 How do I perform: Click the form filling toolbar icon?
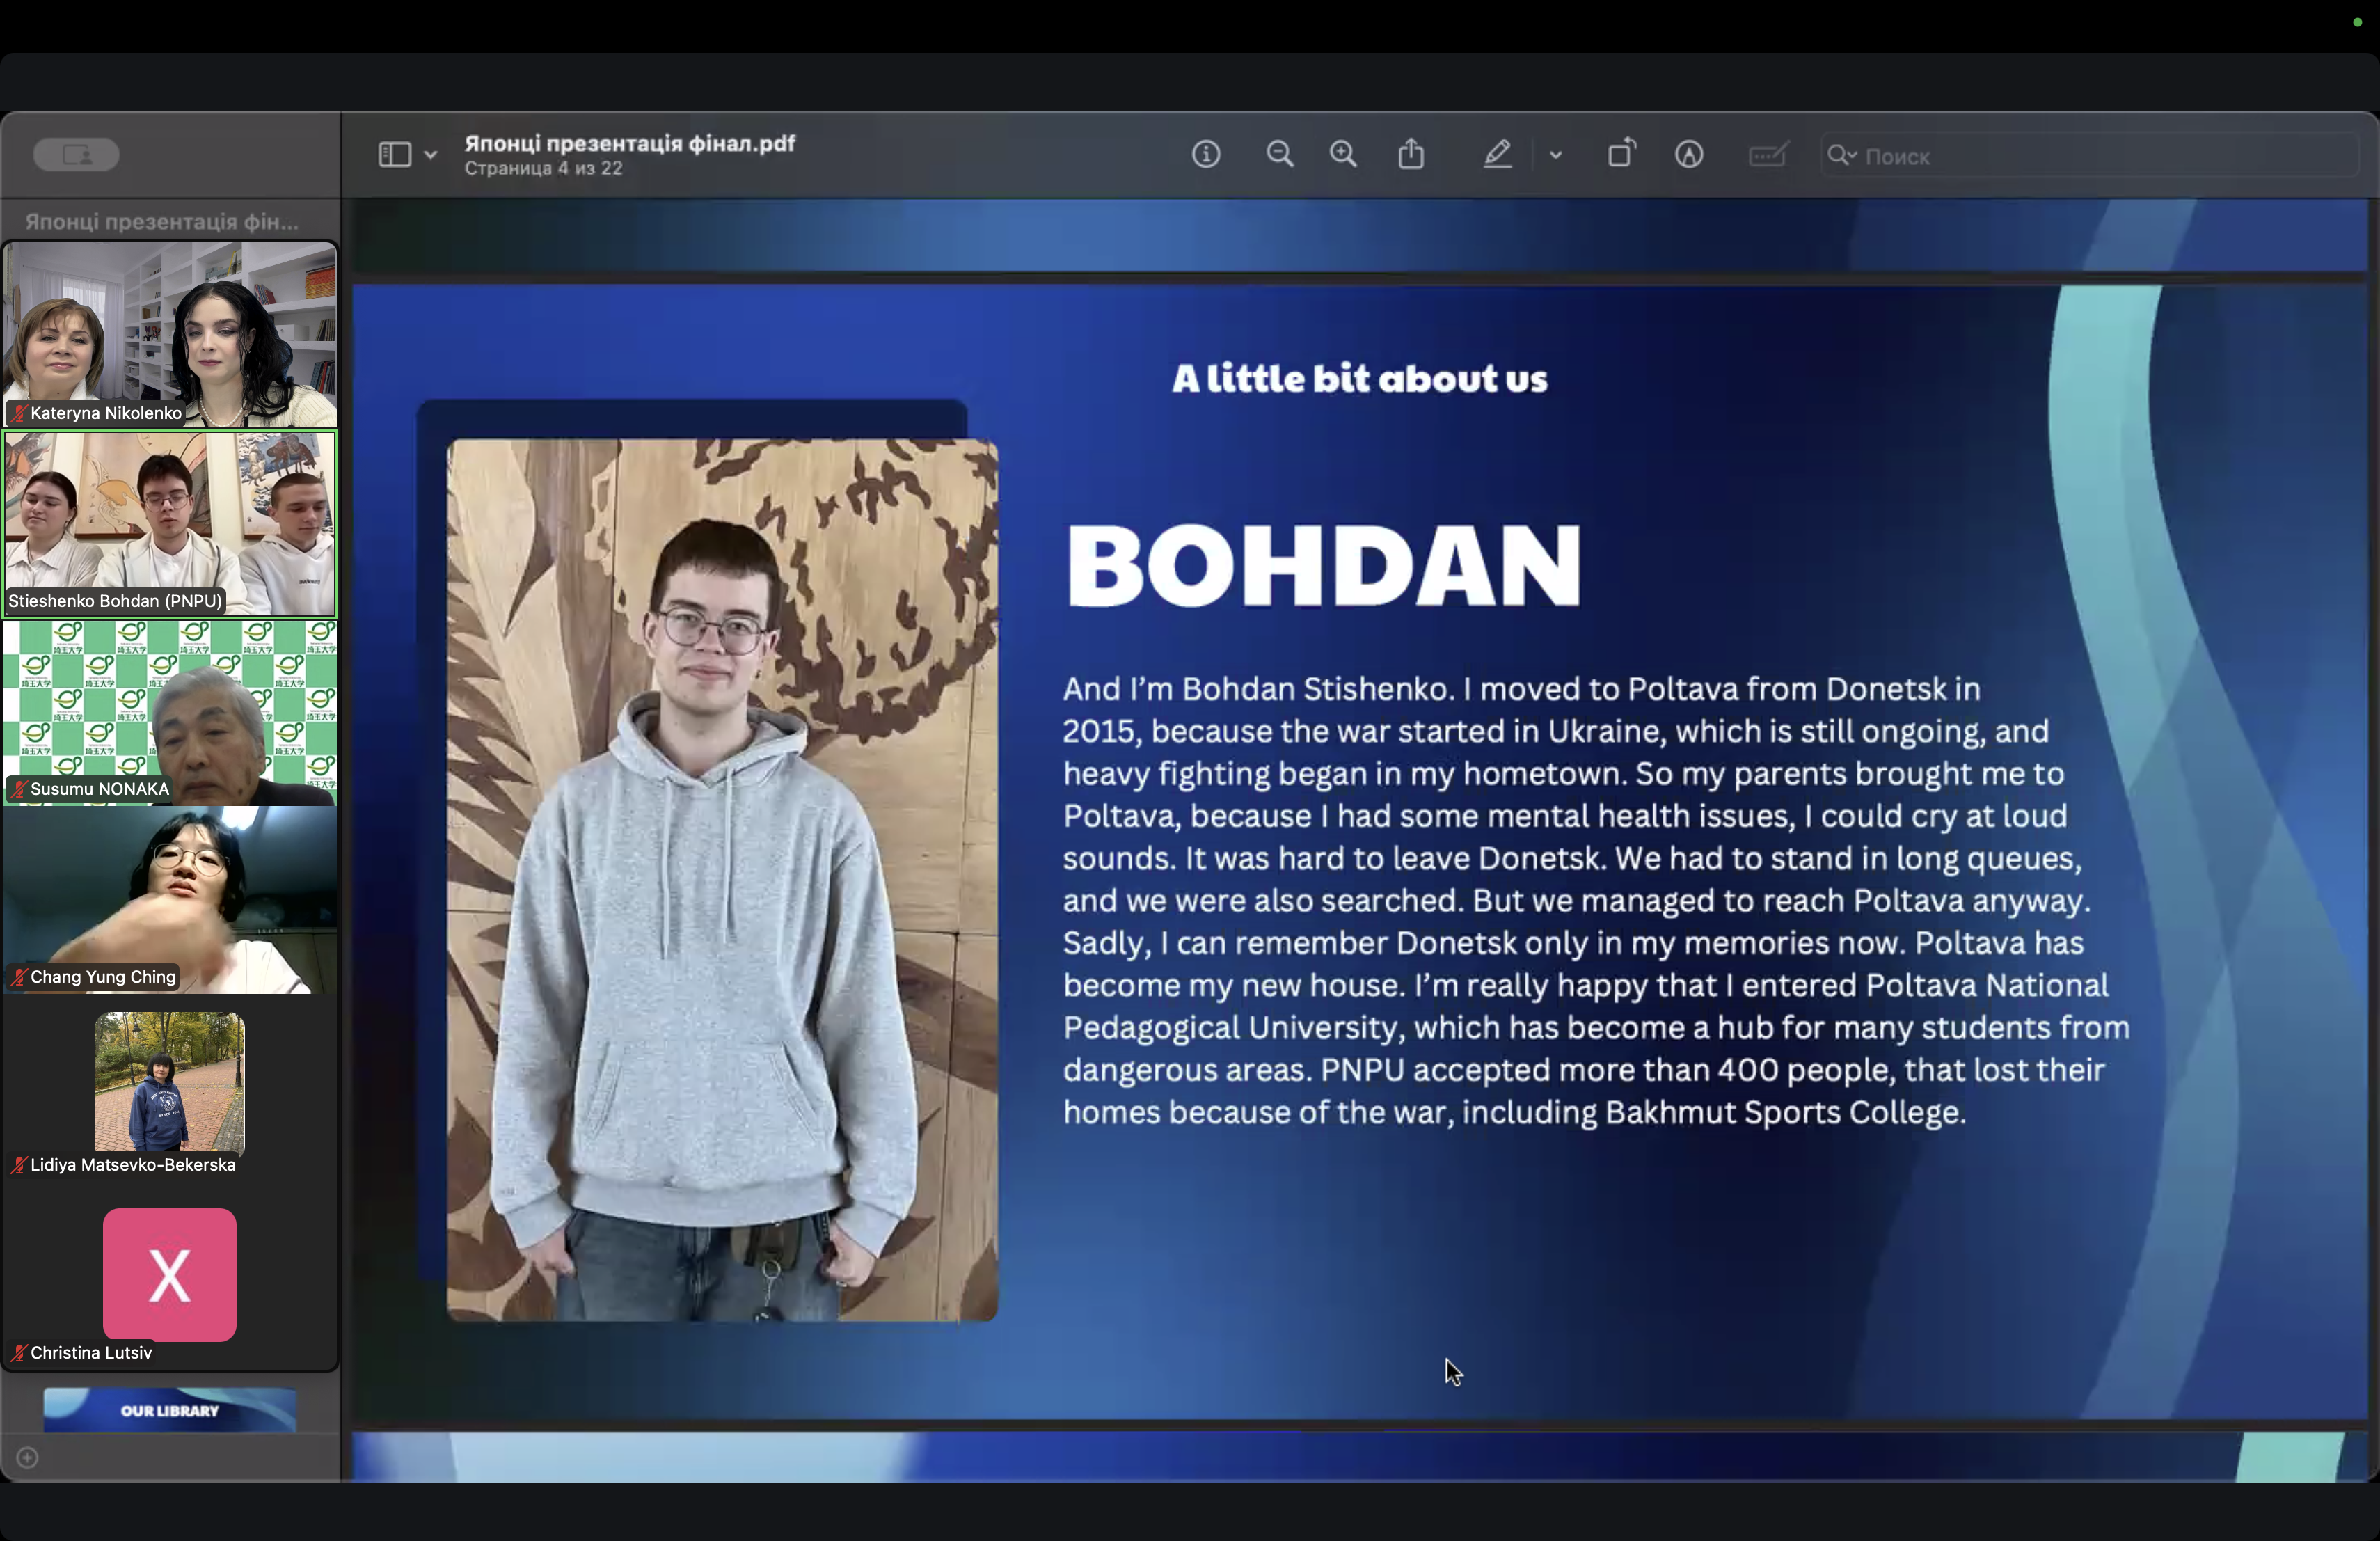1768,155
